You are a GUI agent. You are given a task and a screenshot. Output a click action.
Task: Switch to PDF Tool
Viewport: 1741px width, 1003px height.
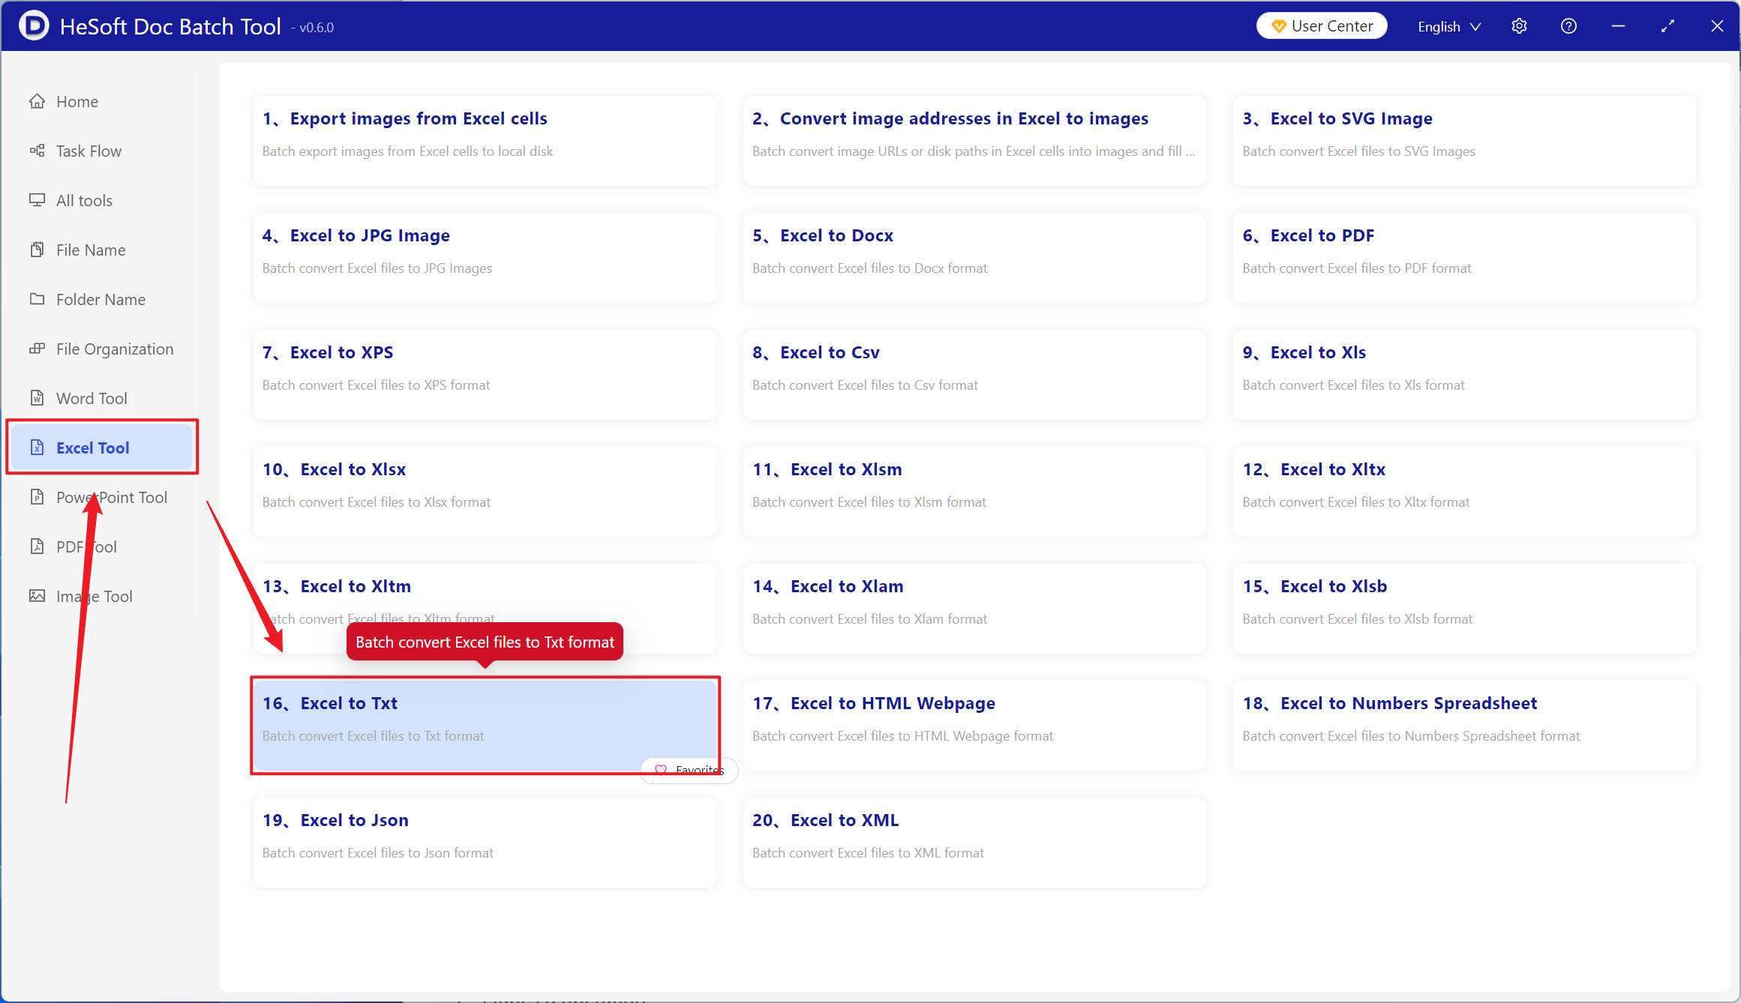pyautogui.click(x=101, y=546)
